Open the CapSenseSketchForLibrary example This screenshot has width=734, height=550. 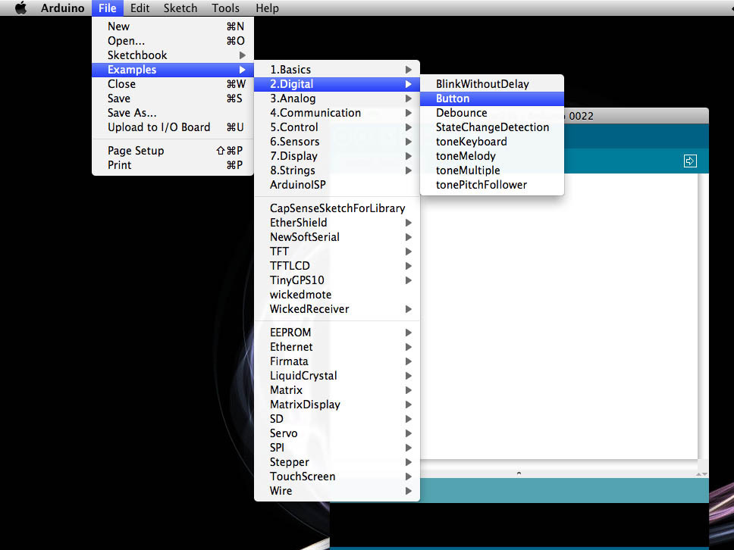coord(337,208)
